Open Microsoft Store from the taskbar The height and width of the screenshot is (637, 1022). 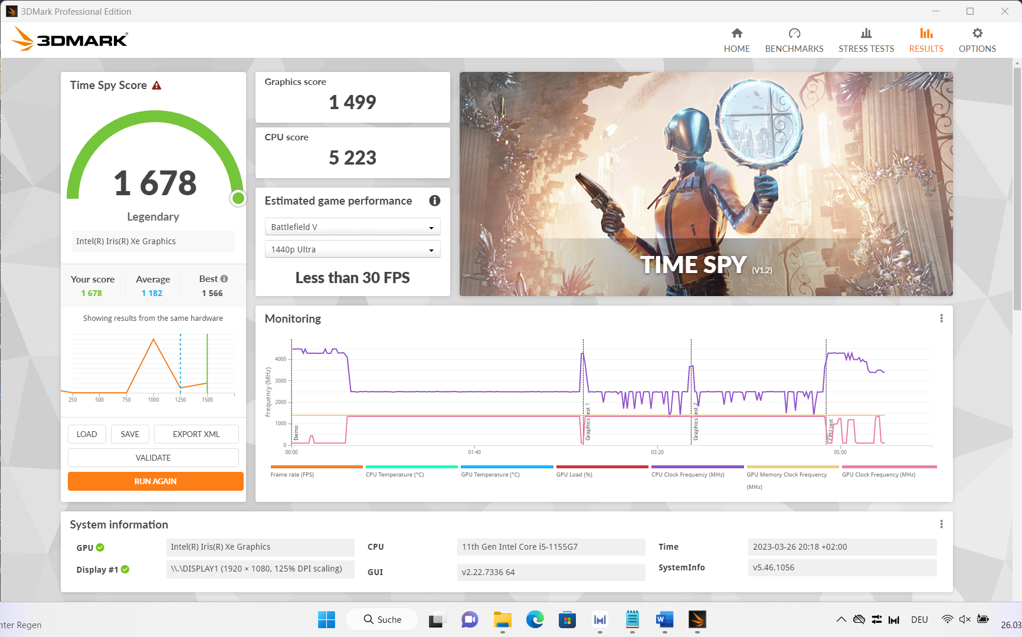[567, 619]
